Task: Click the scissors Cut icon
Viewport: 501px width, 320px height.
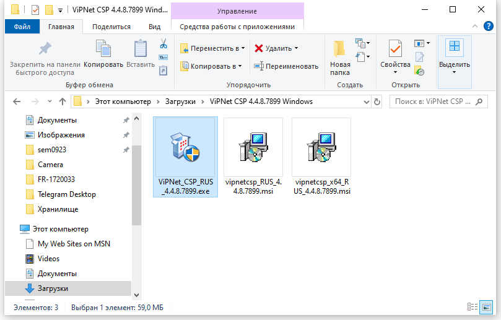Action: [163, 45]
